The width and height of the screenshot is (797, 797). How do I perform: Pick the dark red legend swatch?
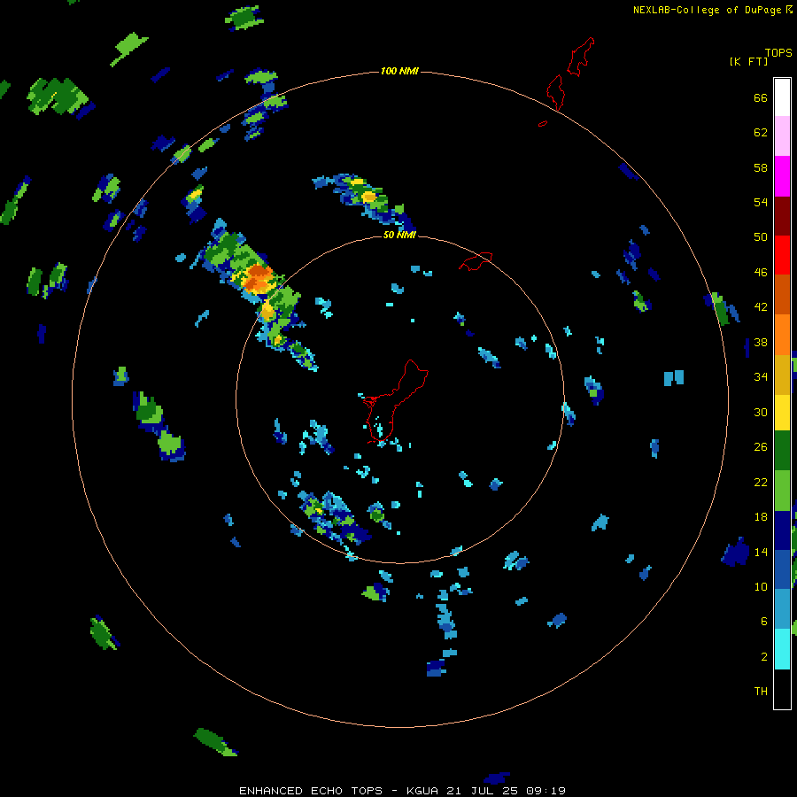pos(782,215)
